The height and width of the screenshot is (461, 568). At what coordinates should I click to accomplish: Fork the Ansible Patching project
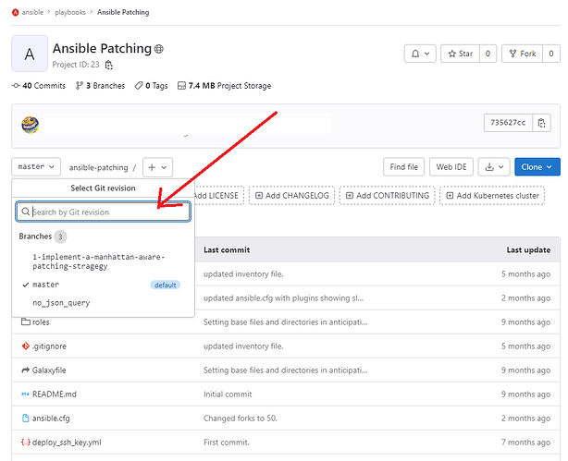[x=522, y=54]
